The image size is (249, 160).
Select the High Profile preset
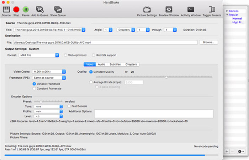pos(238,22)
